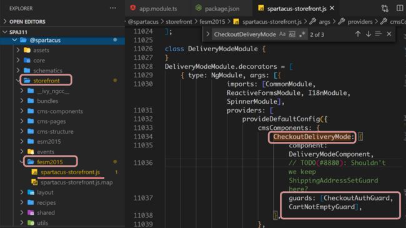Screen dimensions: 406x228
Task: Close the spartacus-storefront.js tab
Action: click(332, 8)
